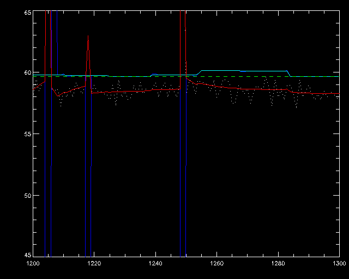Click the x-axis label 1300
The height and width of the screenshot is (279, 349).
pyautogui.click(x=339, y=264)
